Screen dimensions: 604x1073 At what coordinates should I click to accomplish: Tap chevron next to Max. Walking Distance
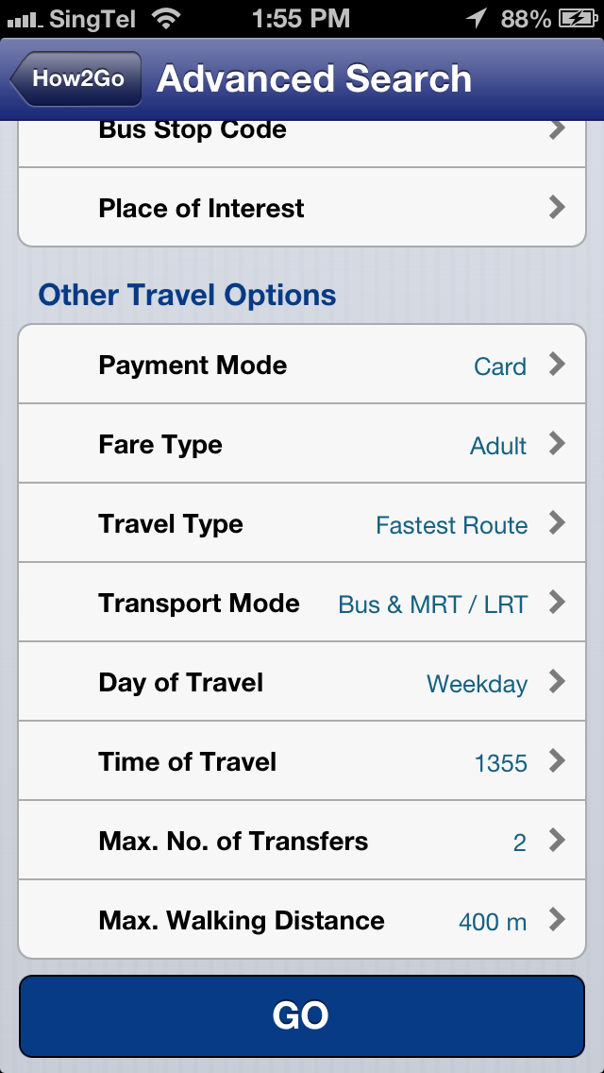[x=557, y=920]
